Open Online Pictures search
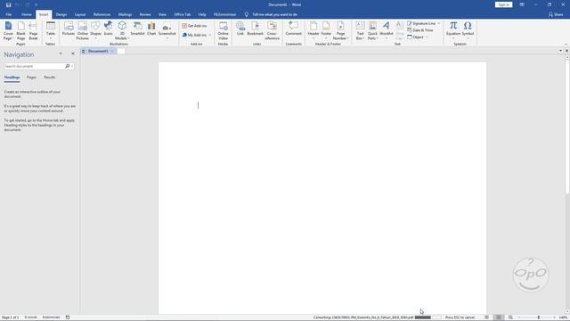Viewport: 570px width, 321px height. click(x=83, y=30)
